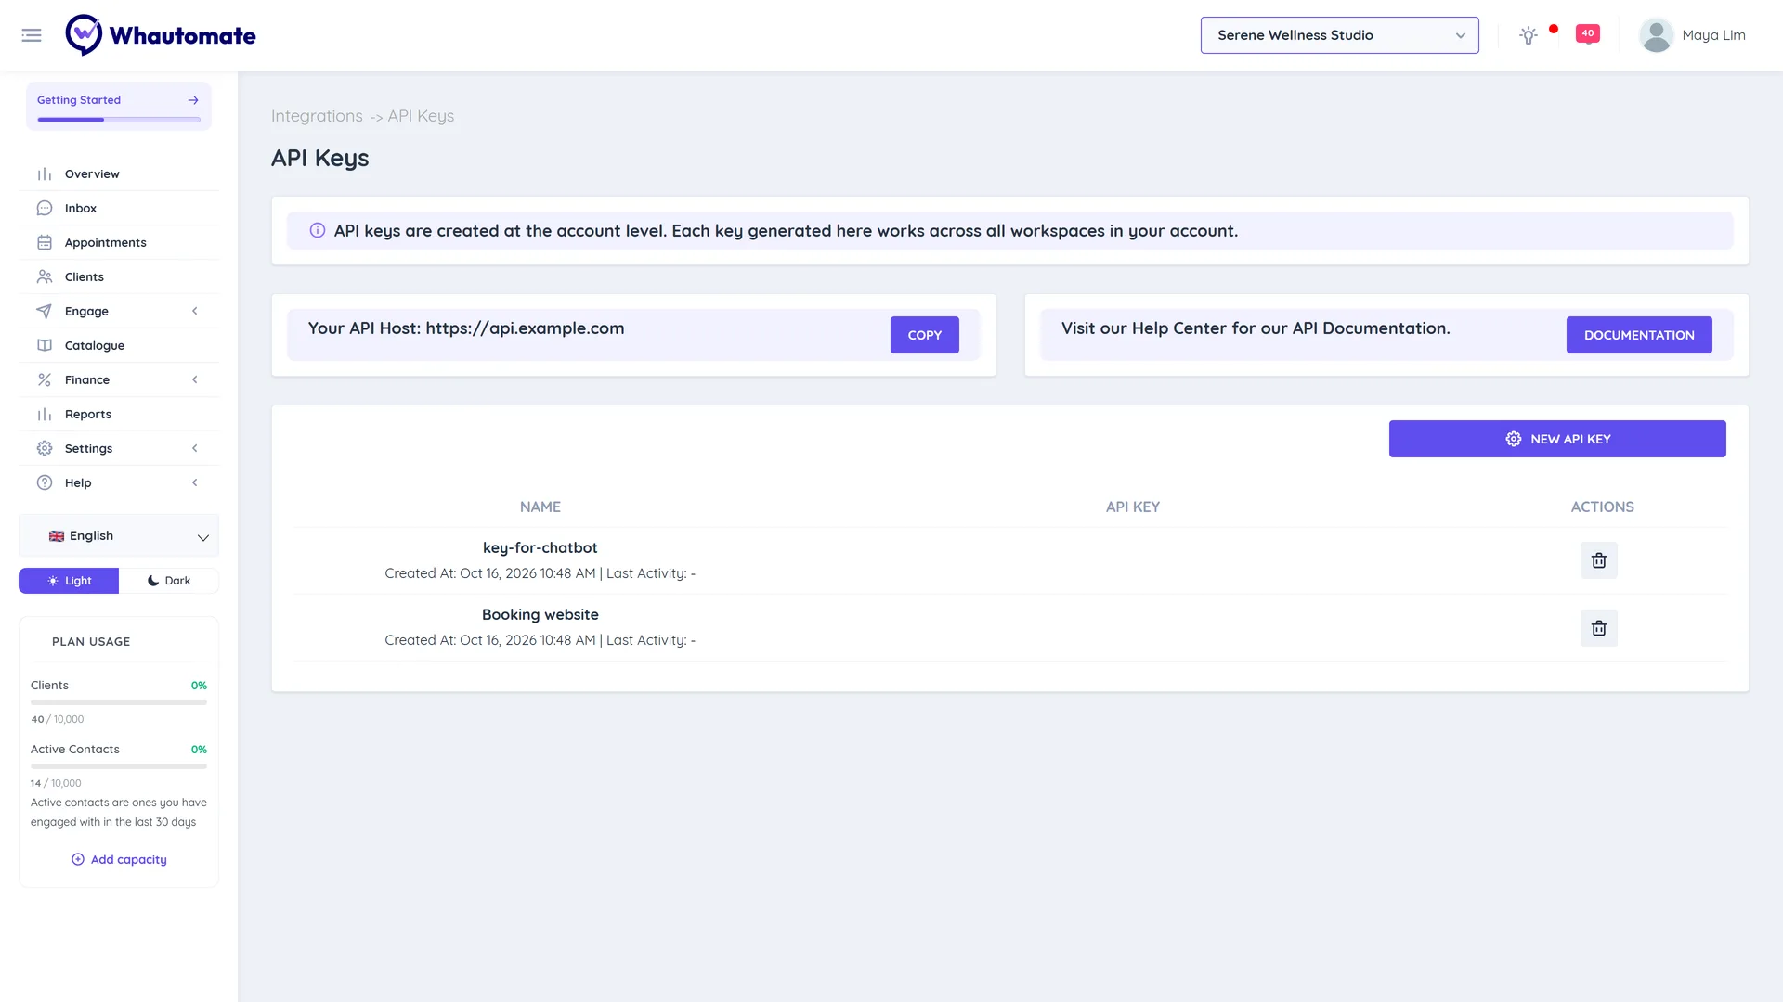Expand the Help menu chevron
The image size is (1783, 1002).
point(195,482)
